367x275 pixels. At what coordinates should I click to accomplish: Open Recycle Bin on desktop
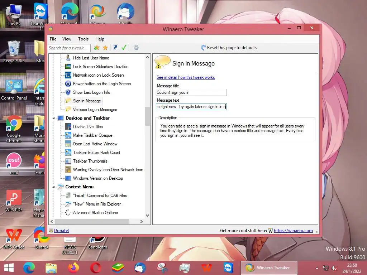click(14, 52)
